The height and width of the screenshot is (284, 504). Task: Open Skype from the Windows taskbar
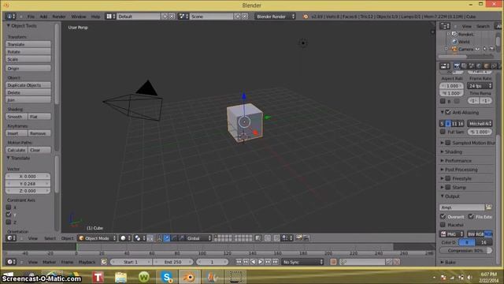coord(167,277)
